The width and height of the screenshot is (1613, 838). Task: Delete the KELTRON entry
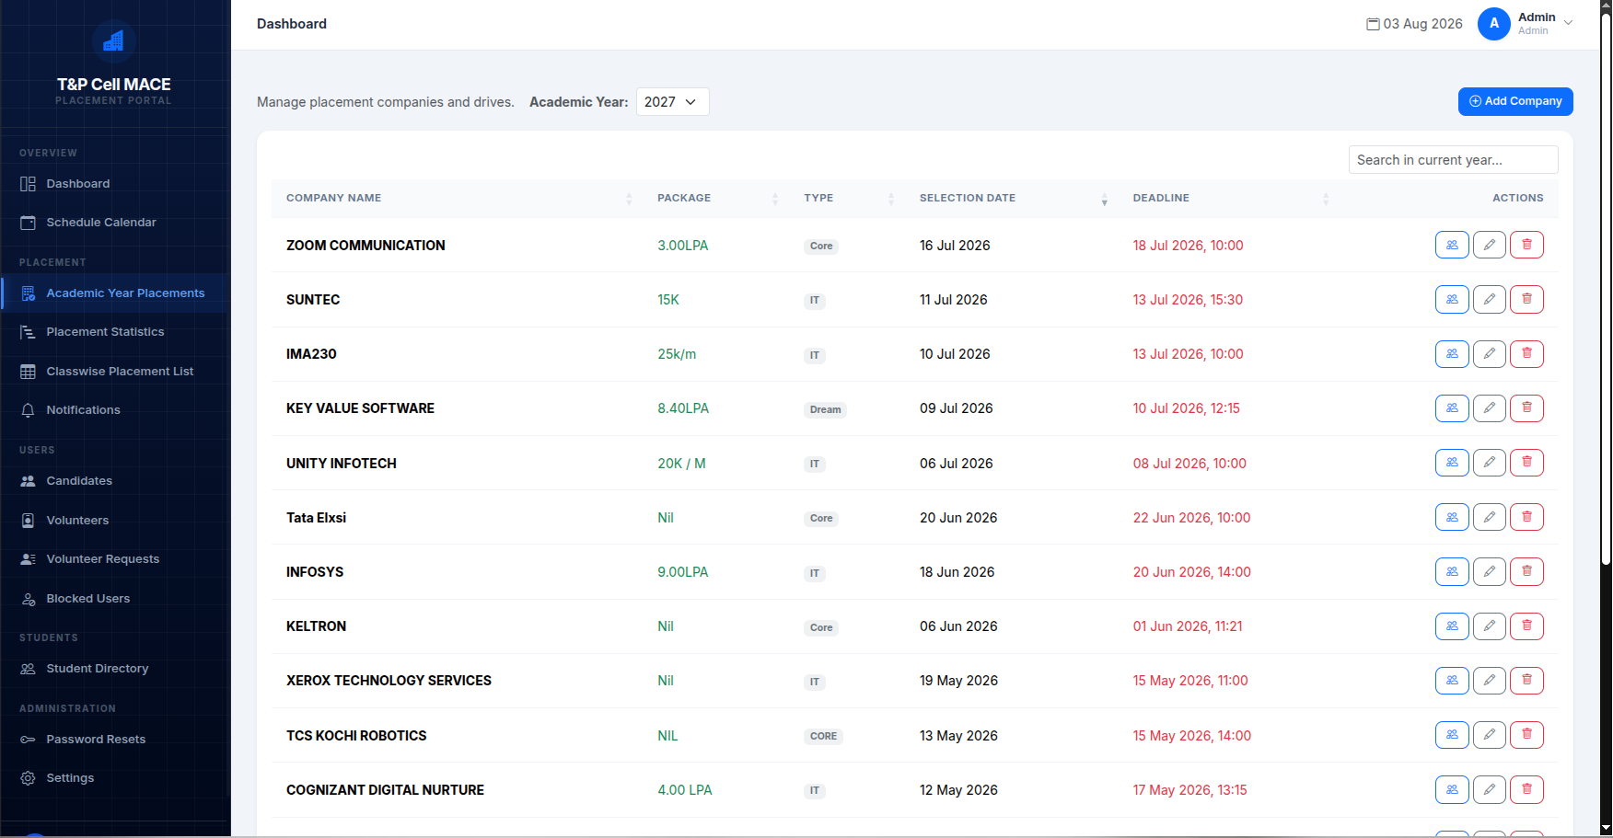coord(1526,626)
